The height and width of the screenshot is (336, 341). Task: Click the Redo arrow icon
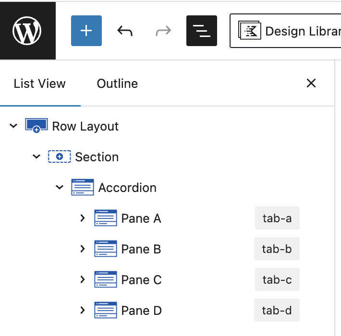(x=163, y=31)
